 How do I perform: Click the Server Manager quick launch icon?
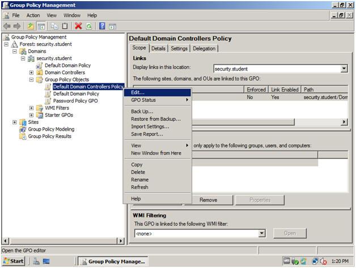[36, 261]
